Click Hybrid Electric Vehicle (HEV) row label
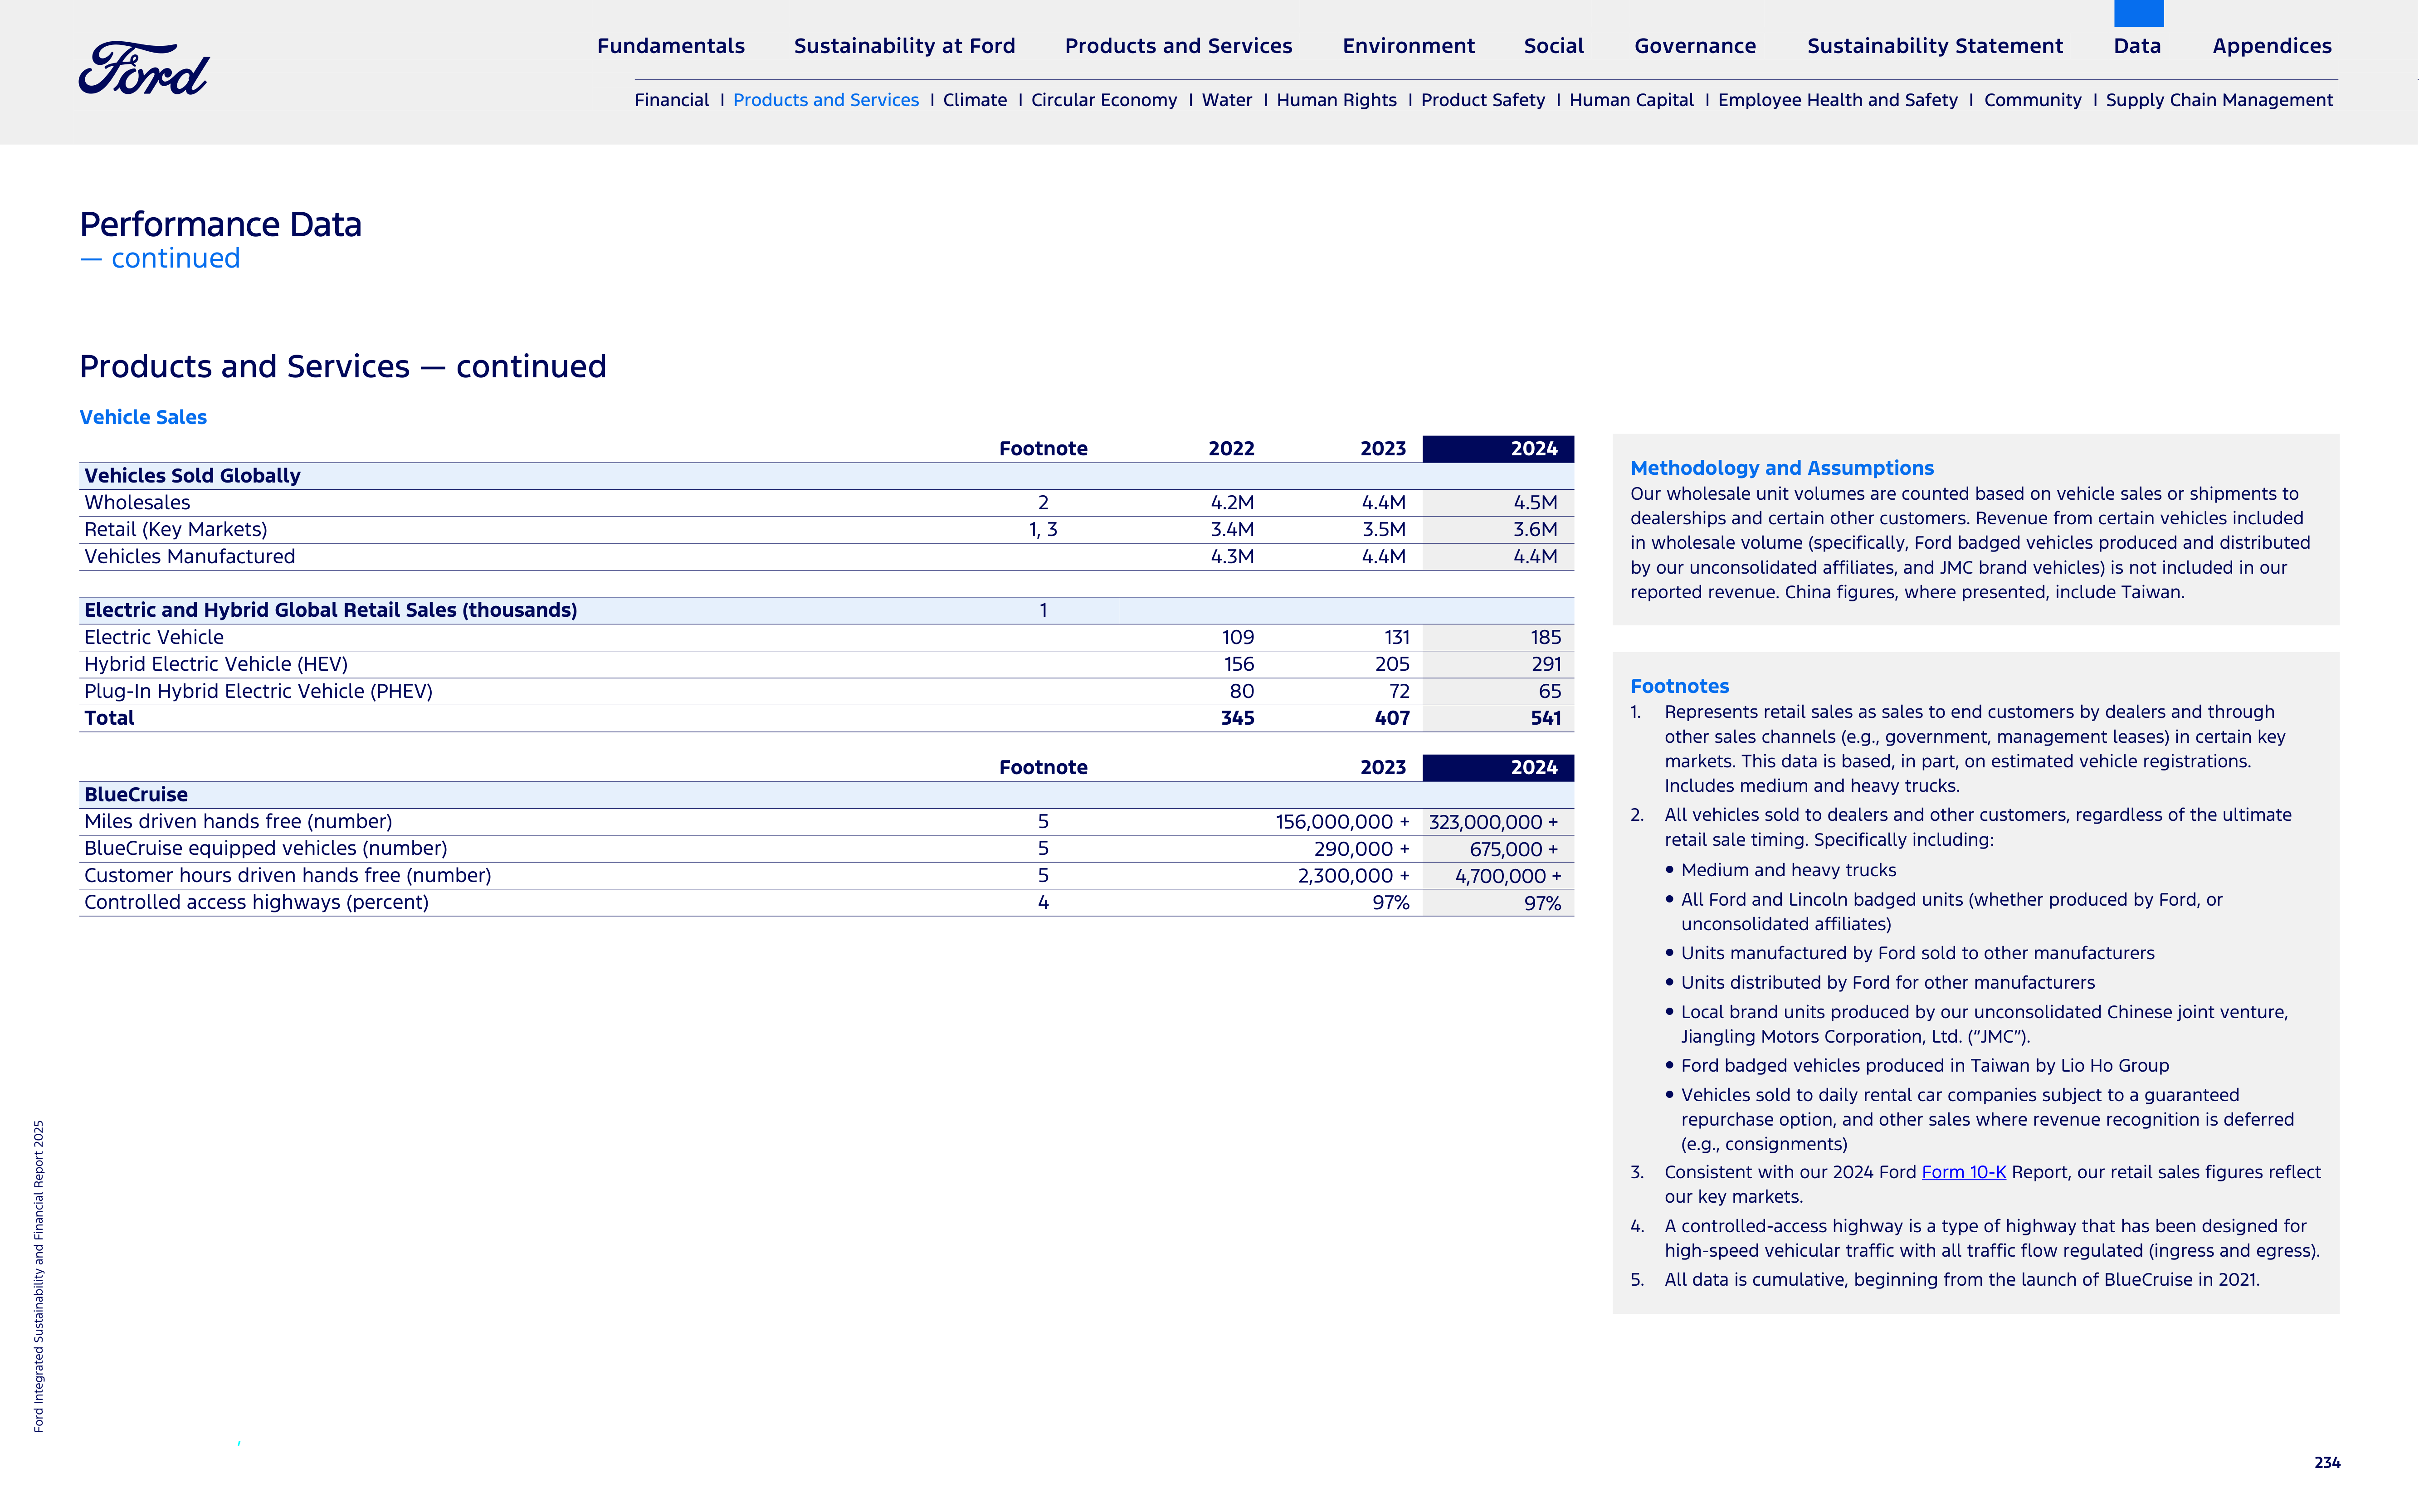 (x=216, y=665)
